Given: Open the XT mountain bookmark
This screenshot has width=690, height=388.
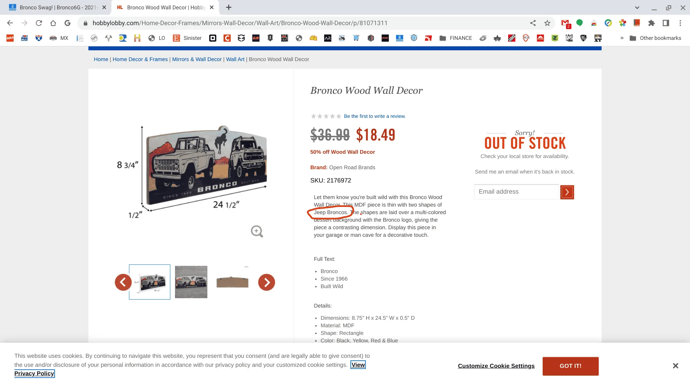Looking at the screenshot, I should click(598, 38).
